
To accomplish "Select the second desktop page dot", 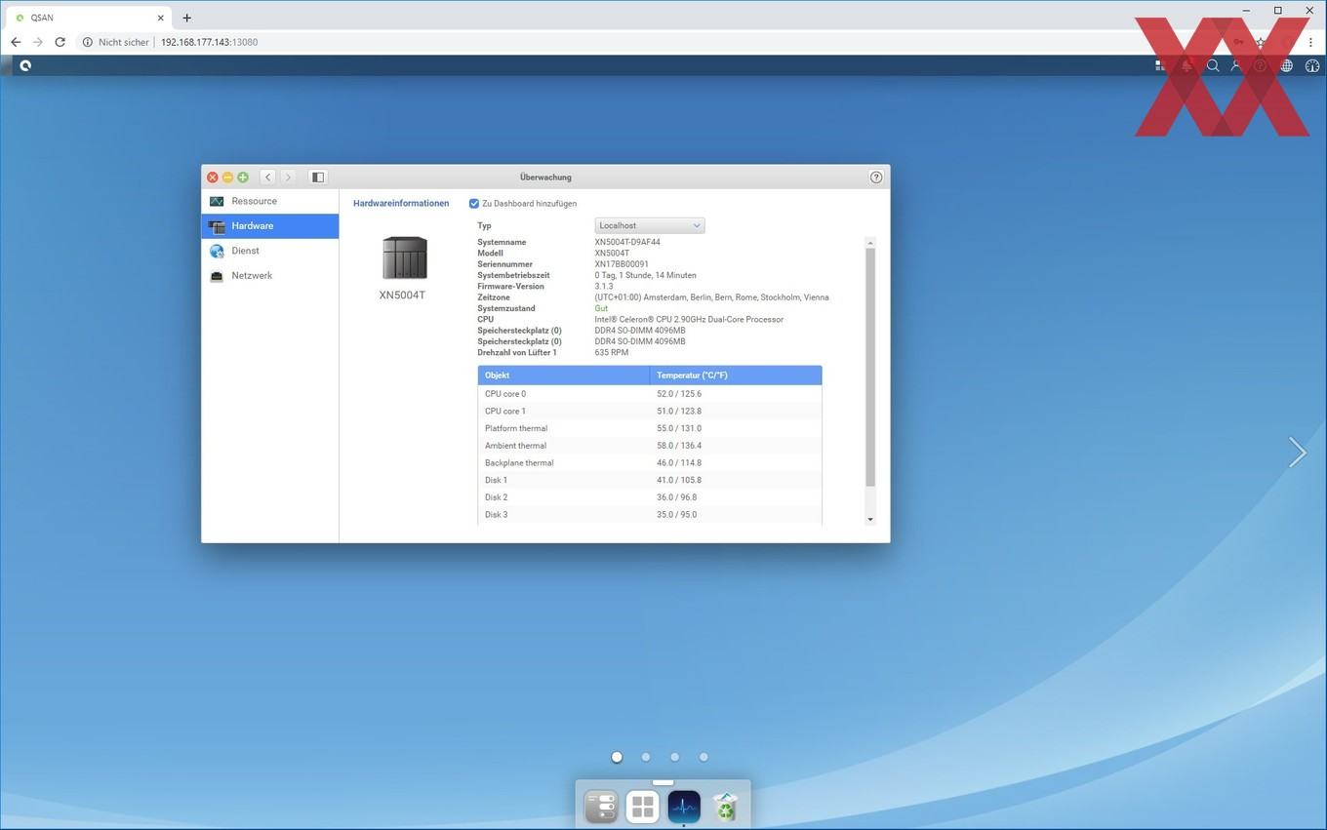I will 646,757.
